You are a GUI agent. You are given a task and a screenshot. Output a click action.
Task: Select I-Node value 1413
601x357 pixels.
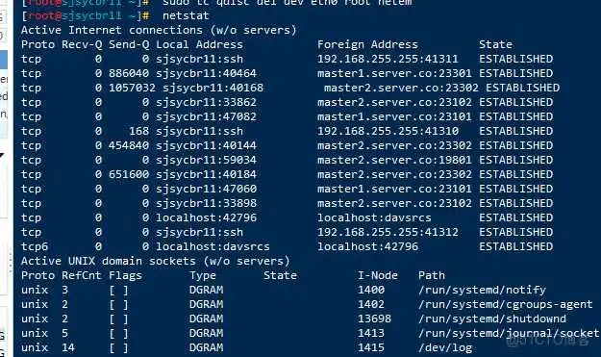point(371,334)
